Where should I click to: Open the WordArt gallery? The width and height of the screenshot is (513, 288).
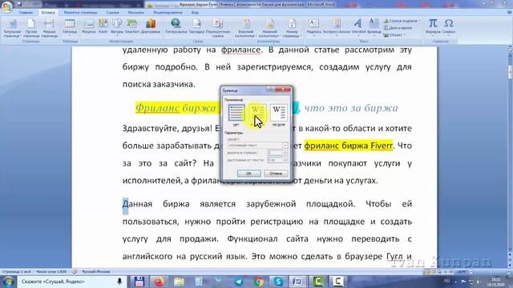tap(358, 26)
